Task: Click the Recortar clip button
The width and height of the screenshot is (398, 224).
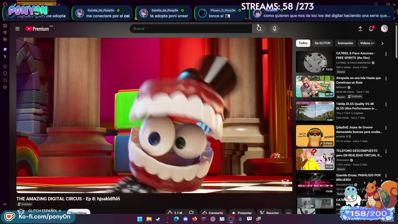Action: pos(269,213)
